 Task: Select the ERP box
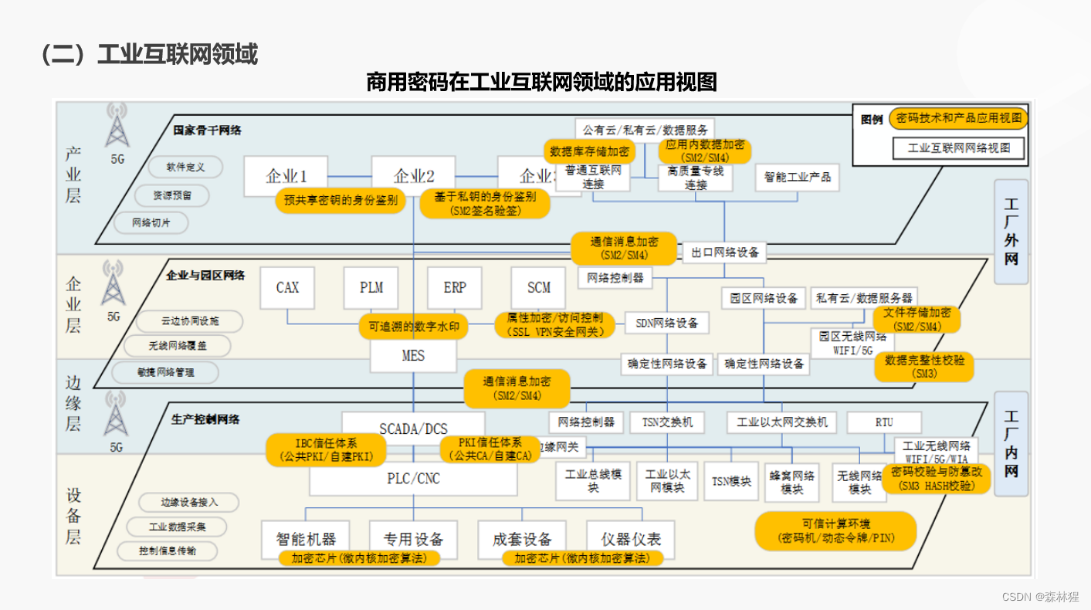click(x=455, y=288)
